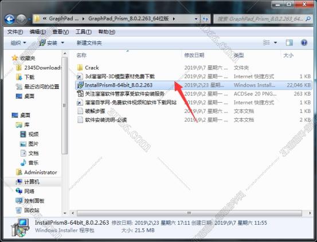Select the 网络 tree item

coord(29,192)
